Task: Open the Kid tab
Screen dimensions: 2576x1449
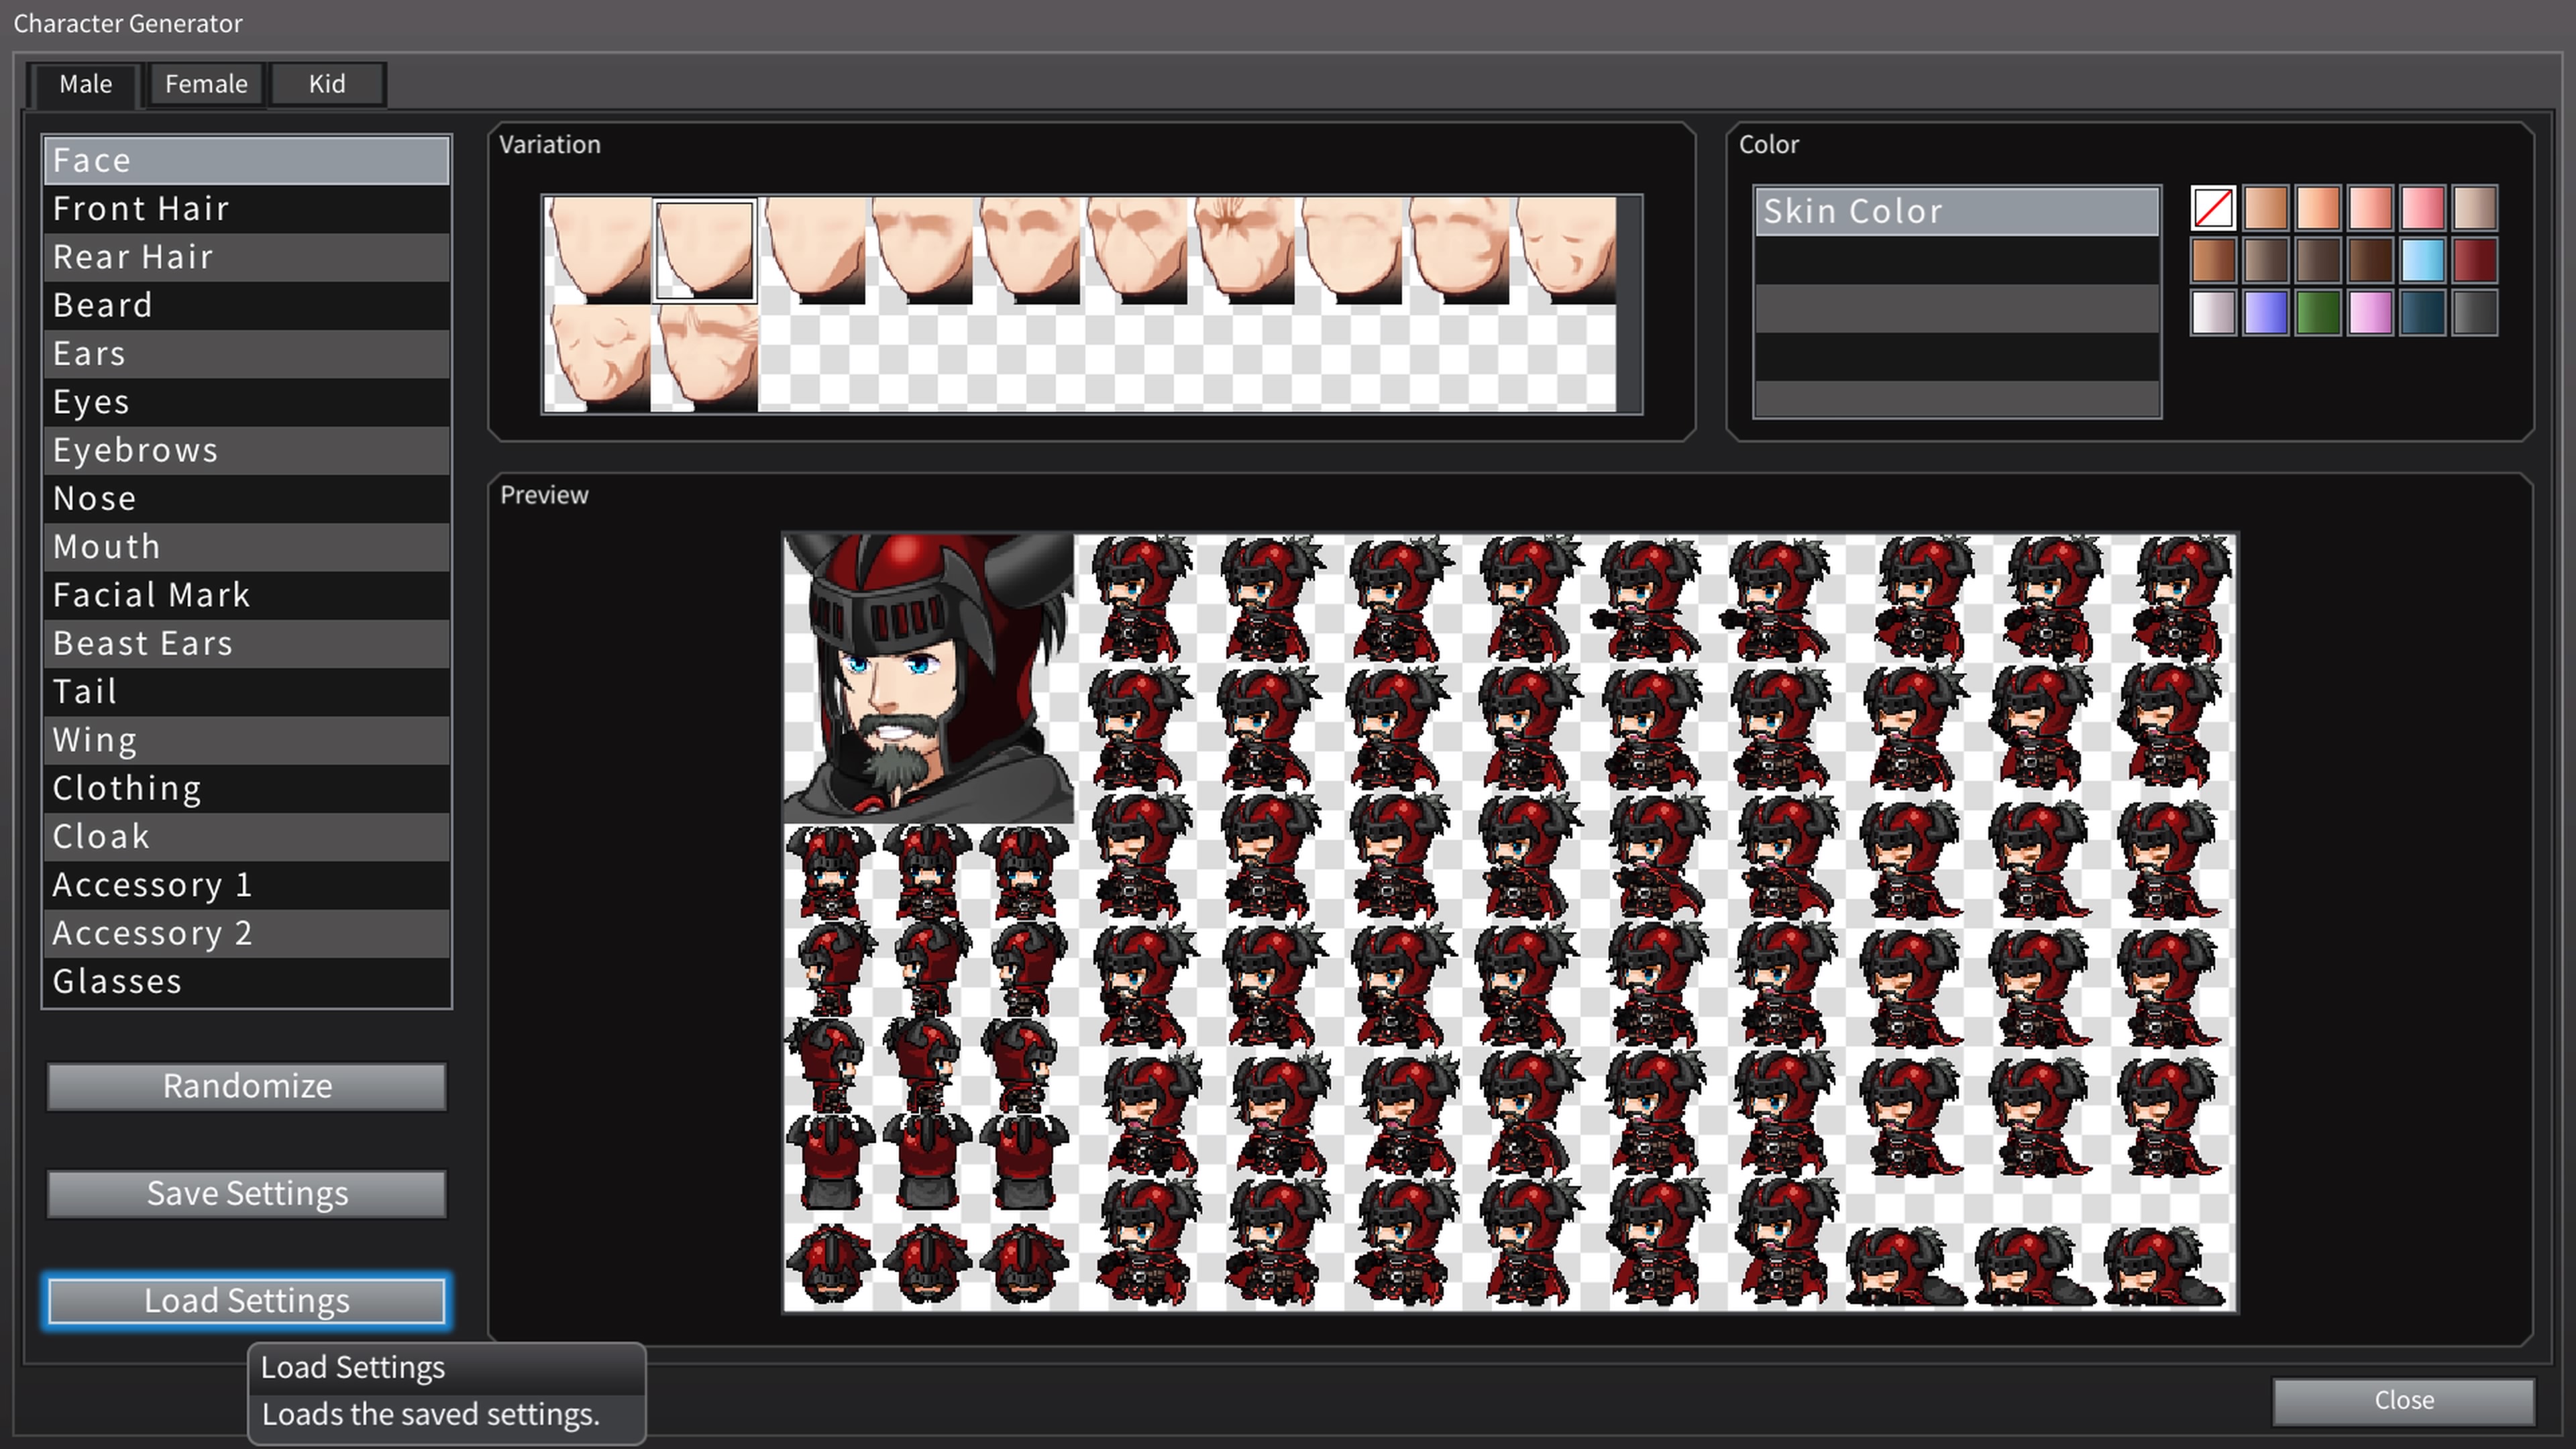Action: [327, 84]
